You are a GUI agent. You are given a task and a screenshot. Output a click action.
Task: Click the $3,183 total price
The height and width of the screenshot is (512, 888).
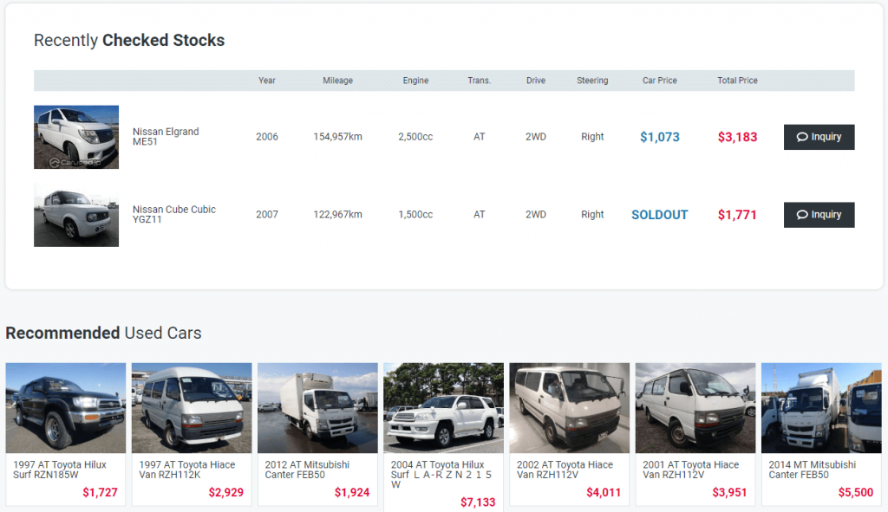click(737, 137)
